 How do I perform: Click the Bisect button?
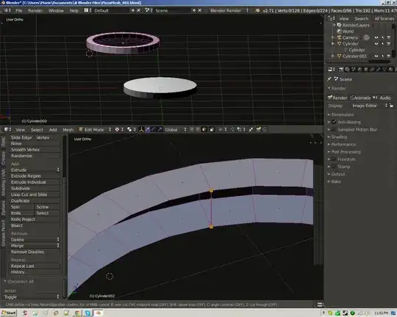(35, 225)
